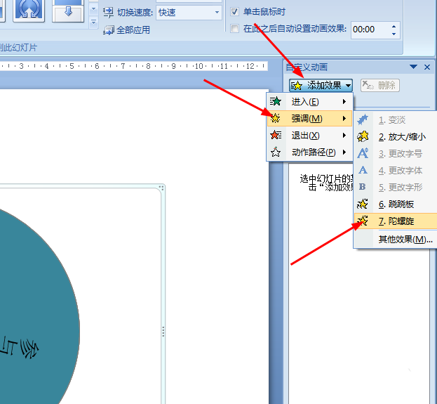
Task: Open the 动作路径(P) motion path submenu
Action: point(309,152)
